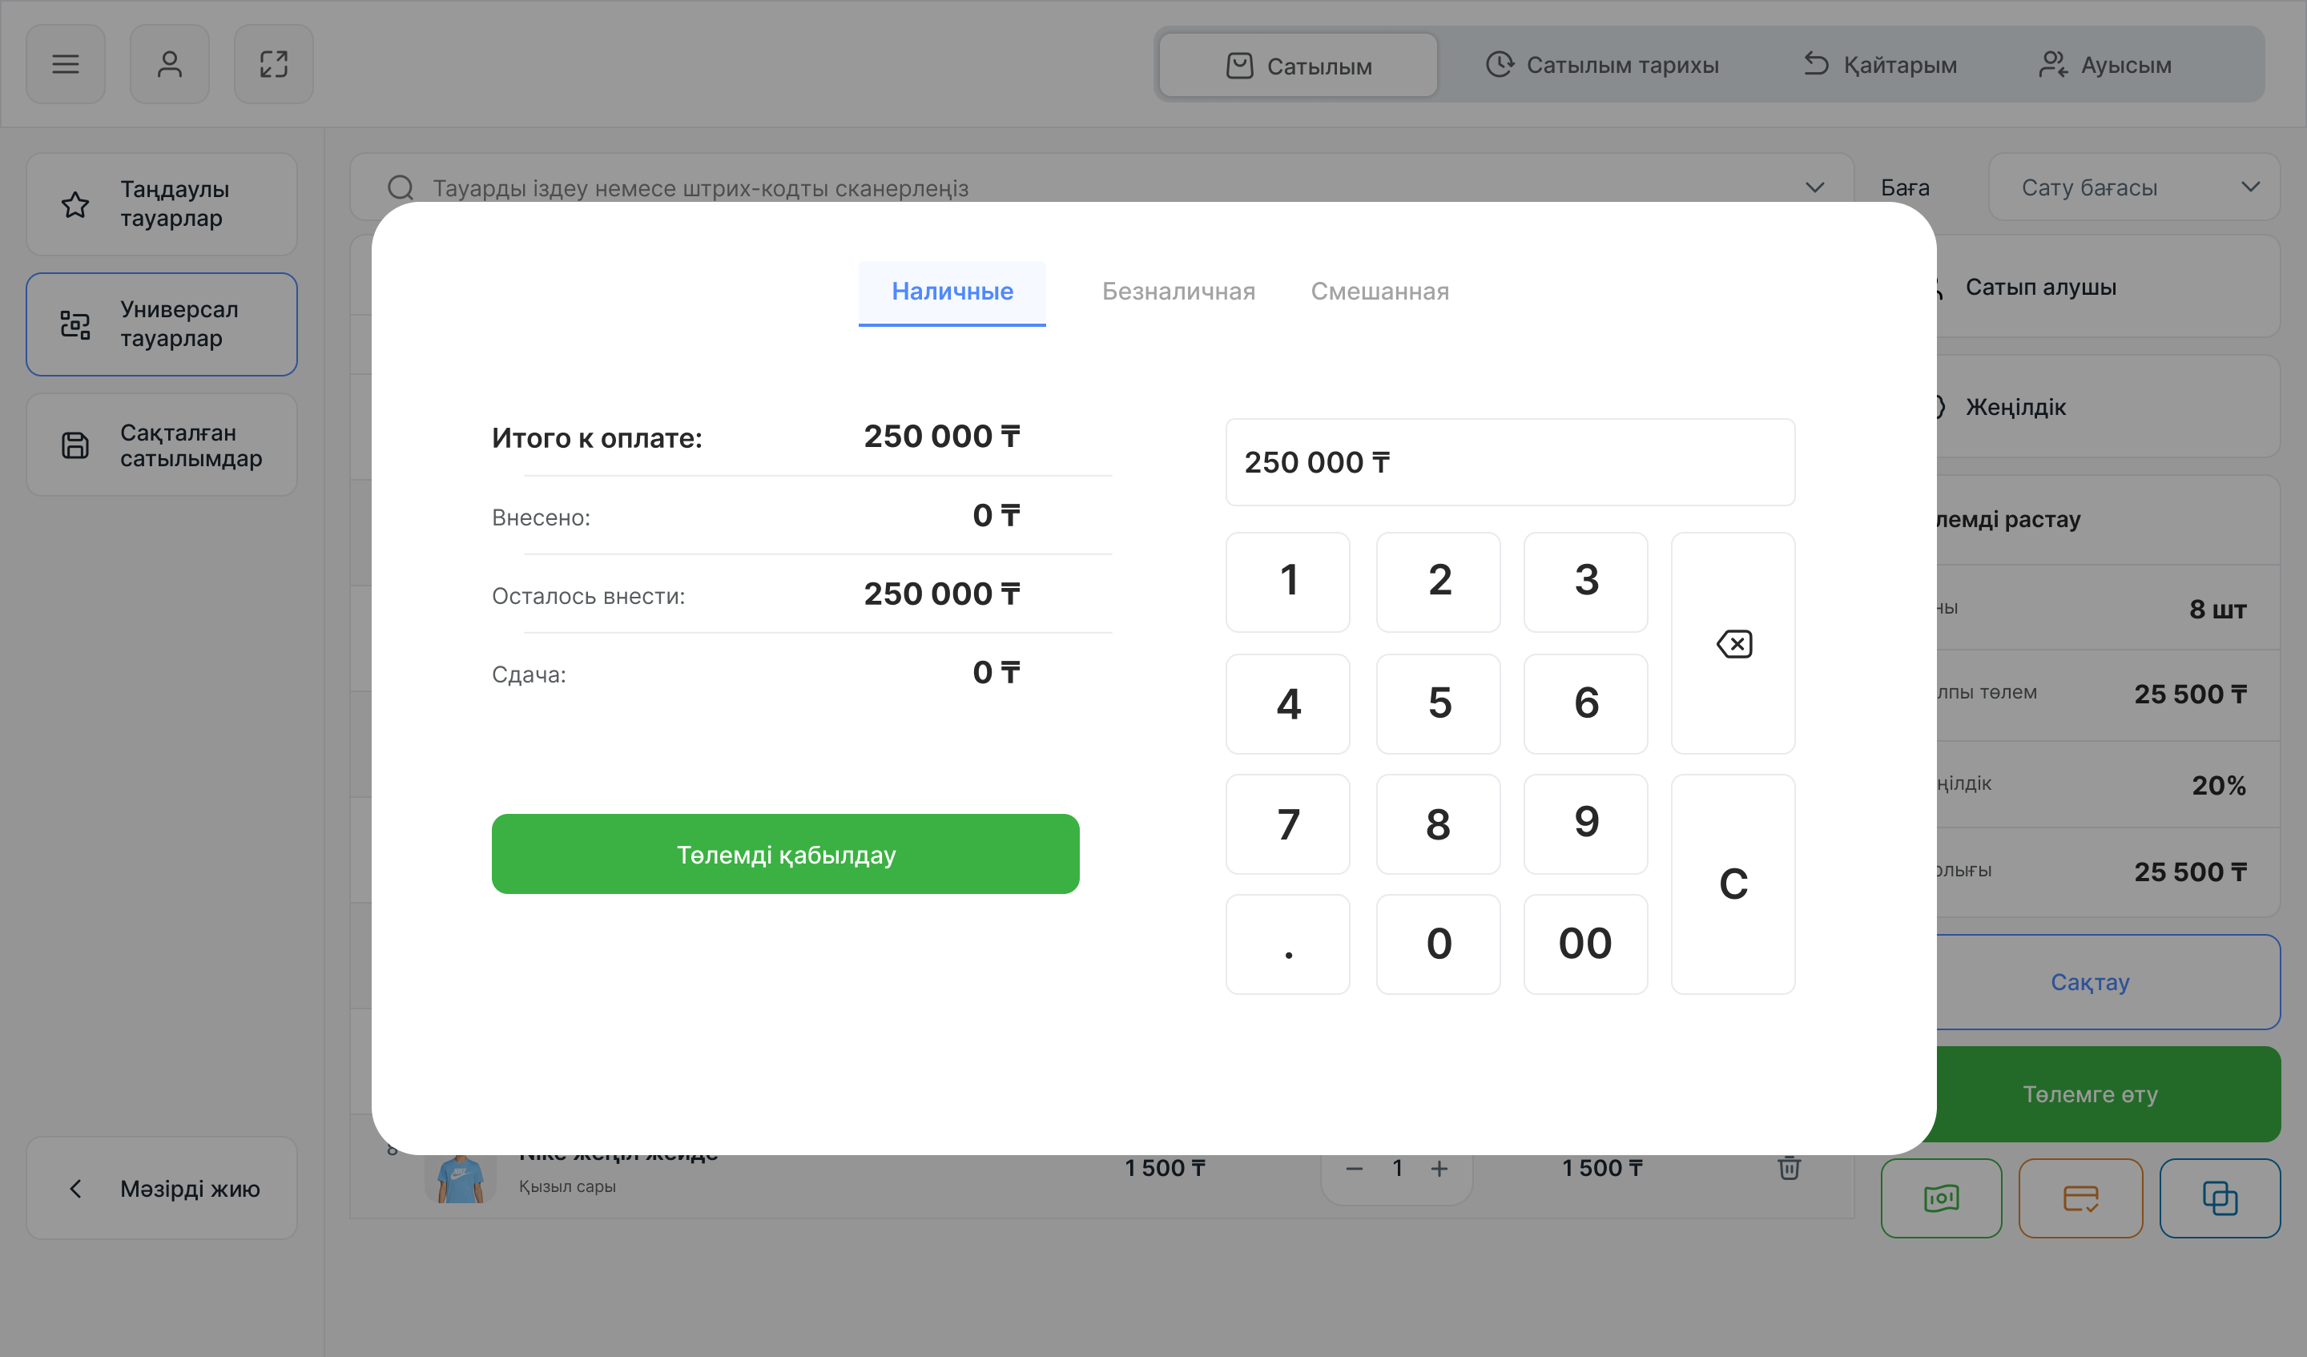Open the Қайтарым tab
Image resolution: width=2307 pixels, height=1357 pixels.
pos(1879,65)
